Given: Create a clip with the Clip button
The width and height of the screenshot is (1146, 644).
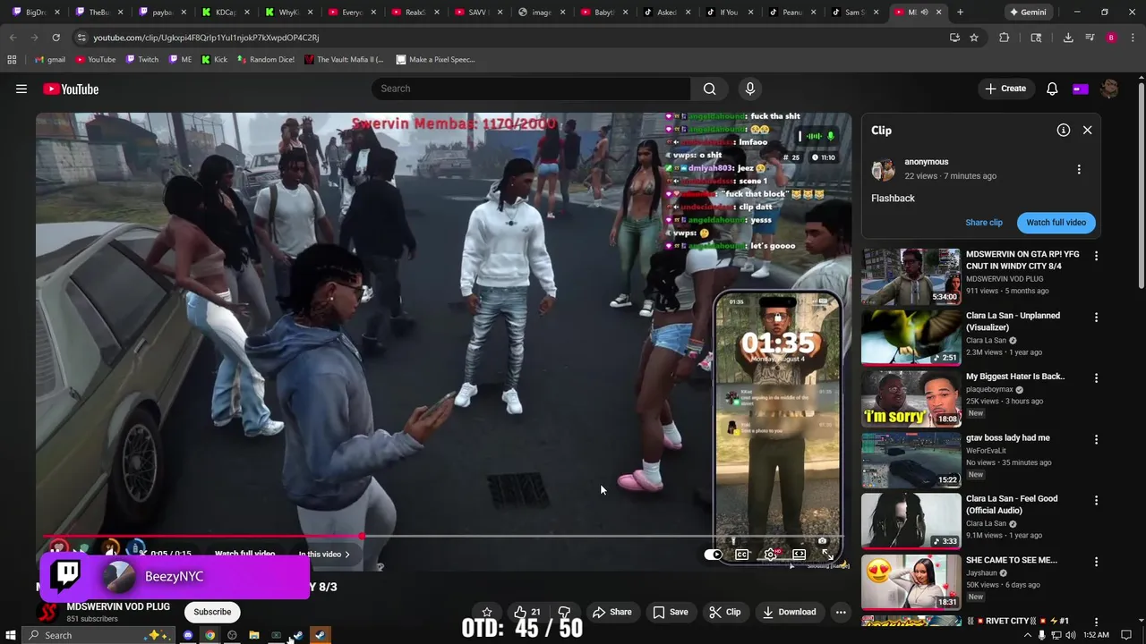Looking at the screenshot, I should click(725, 612).
